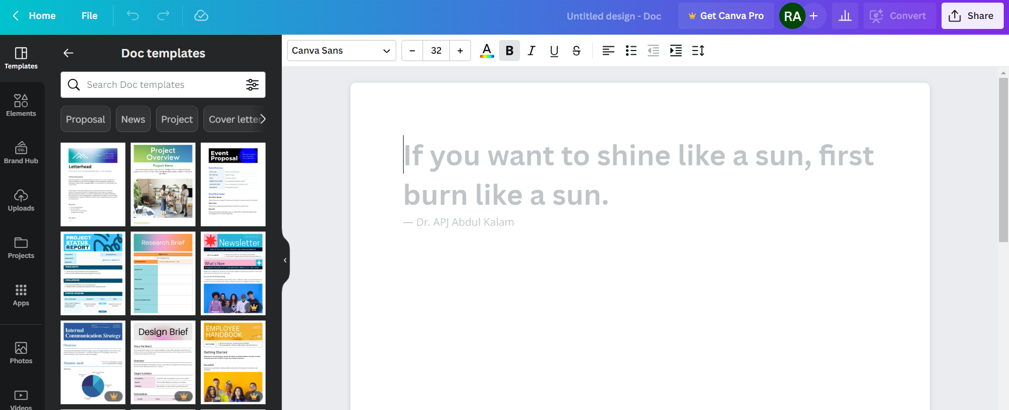The image size is (1009, 410).
Task: Select the Letterhead template
Action: click(93, 184)
